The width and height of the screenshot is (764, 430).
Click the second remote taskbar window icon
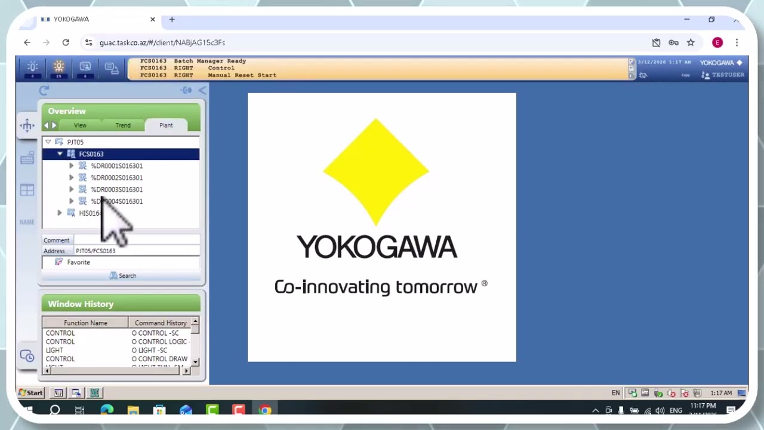[76, 393]
